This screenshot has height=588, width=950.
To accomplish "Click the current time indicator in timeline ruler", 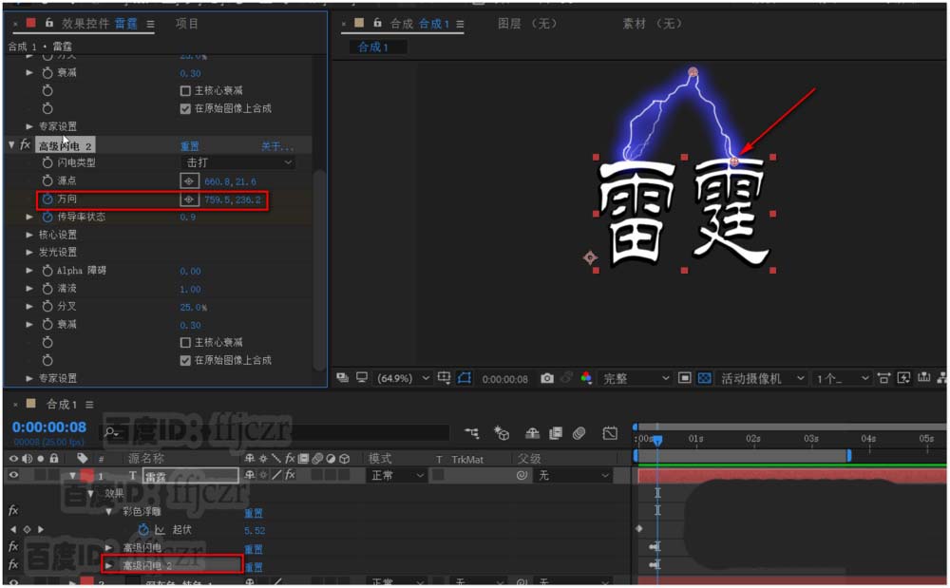I will pyautogui.click(x=657, y=440).
